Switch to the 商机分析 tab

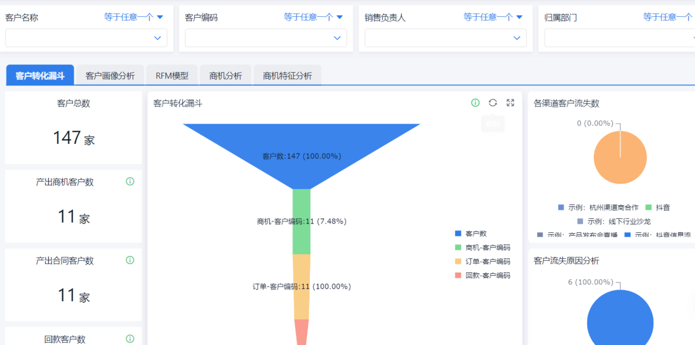[x=226, y=76]
